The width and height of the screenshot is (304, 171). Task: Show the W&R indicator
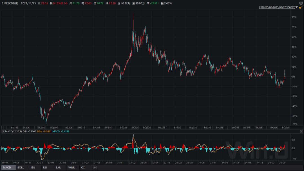[x=71, y=167]
